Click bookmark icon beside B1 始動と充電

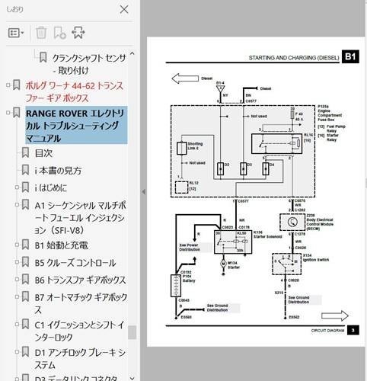coord(25,245)
